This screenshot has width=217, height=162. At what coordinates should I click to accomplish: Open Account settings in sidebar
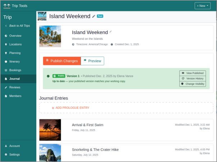pyautogui.click(x=14, y=146)
